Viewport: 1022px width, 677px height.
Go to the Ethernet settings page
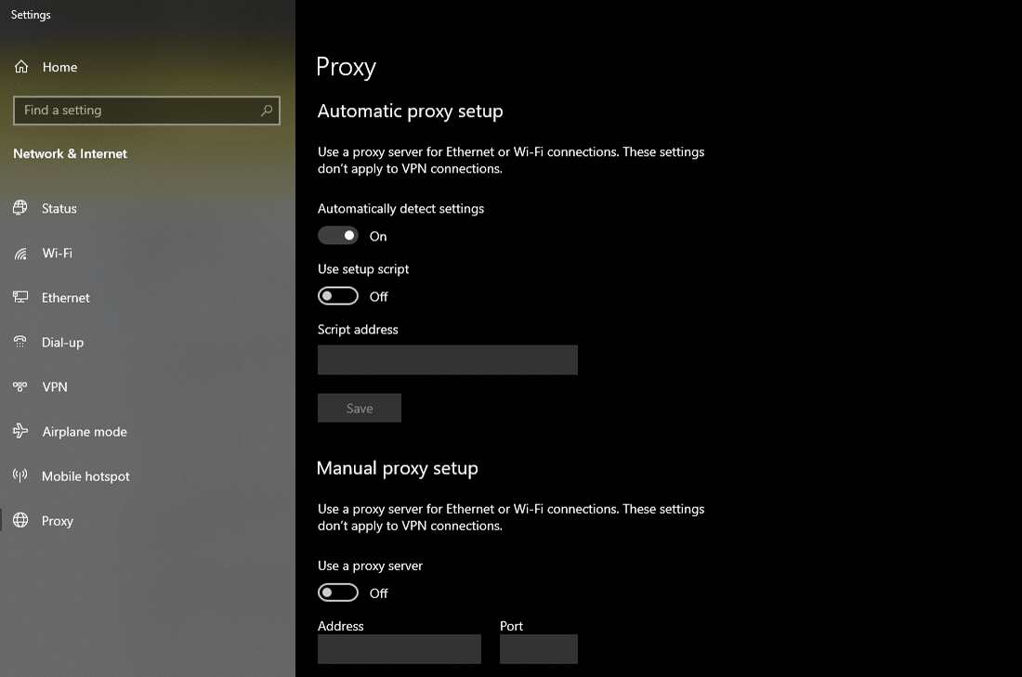(x=66, y=298)
